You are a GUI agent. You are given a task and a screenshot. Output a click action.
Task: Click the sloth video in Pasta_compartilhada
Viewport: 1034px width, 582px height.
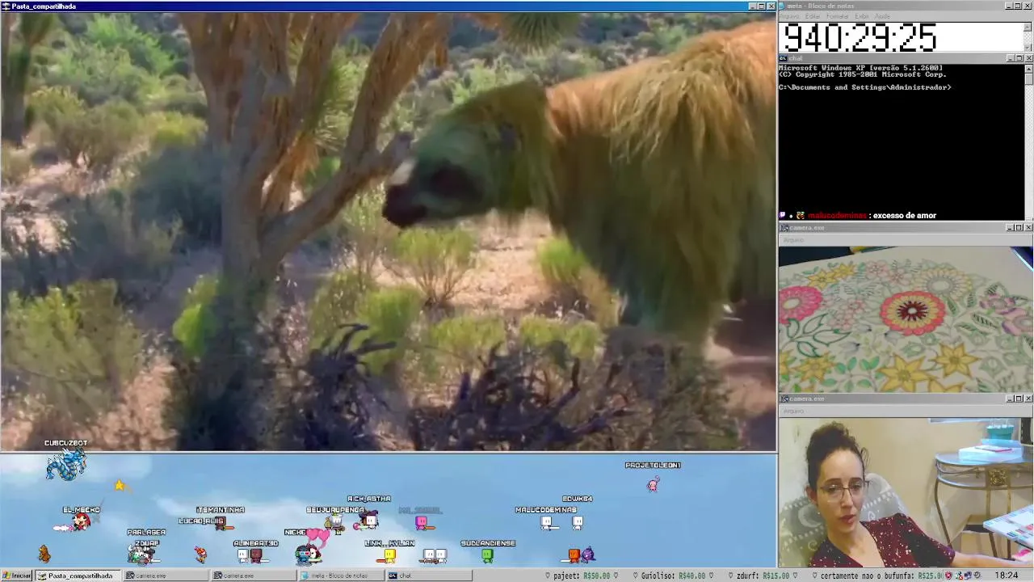[x=389, y=231]
